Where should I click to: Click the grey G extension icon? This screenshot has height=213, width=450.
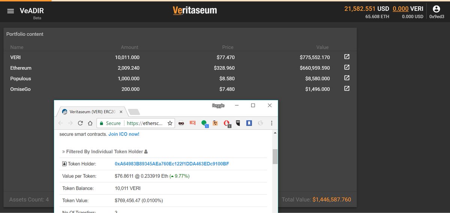260,123
